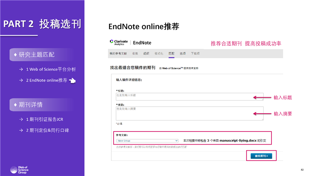Click the Web of Science Group logo

click(x=19, y=170)
